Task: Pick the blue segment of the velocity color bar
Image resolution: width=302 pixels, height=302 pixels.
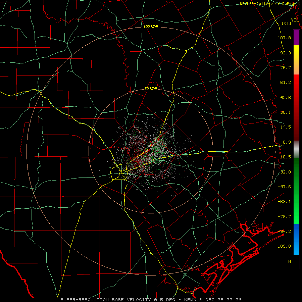Action: pyautogui.click(x=296, y=239)
